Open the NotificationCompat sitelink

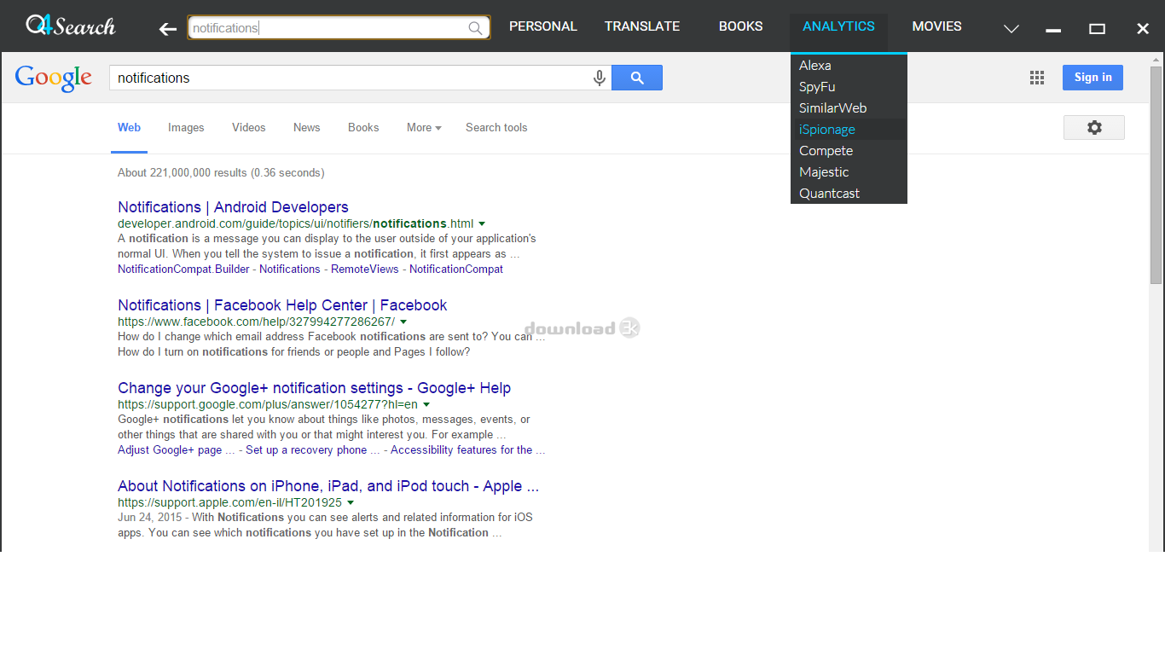click(x=456, y=269)
